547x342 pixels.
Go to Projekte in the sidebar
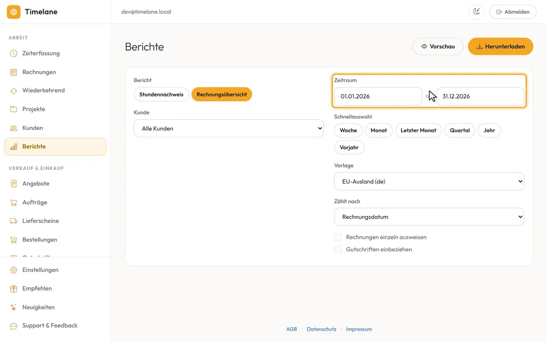click(55, 109)
